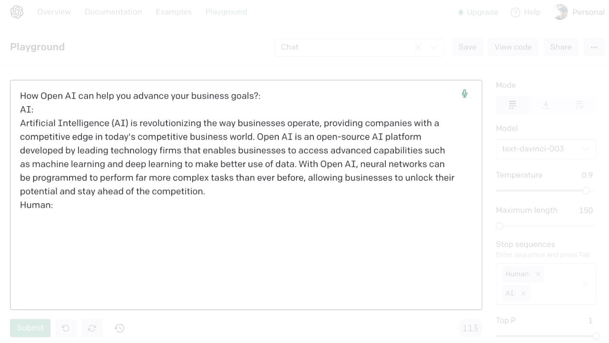Image resolution: width=609 pixels, height=343 pixels.
Task: Open the more options ellipsis menu
Action: coord(594,47)
